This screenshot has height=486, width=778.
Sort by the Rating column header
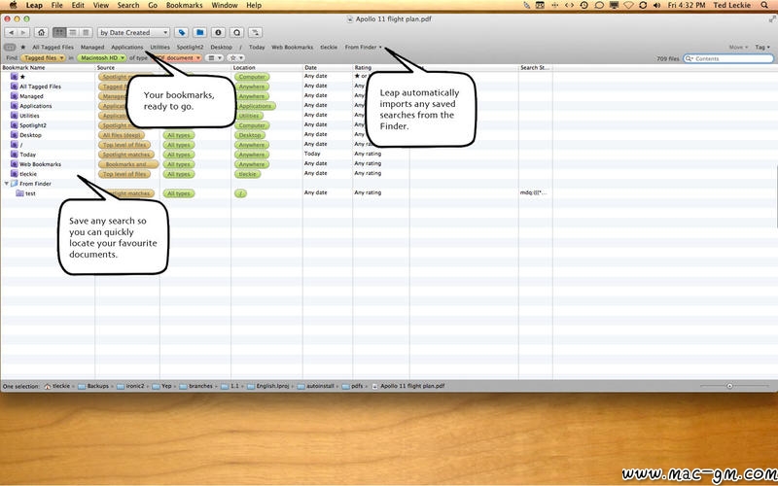click(381, 67)
